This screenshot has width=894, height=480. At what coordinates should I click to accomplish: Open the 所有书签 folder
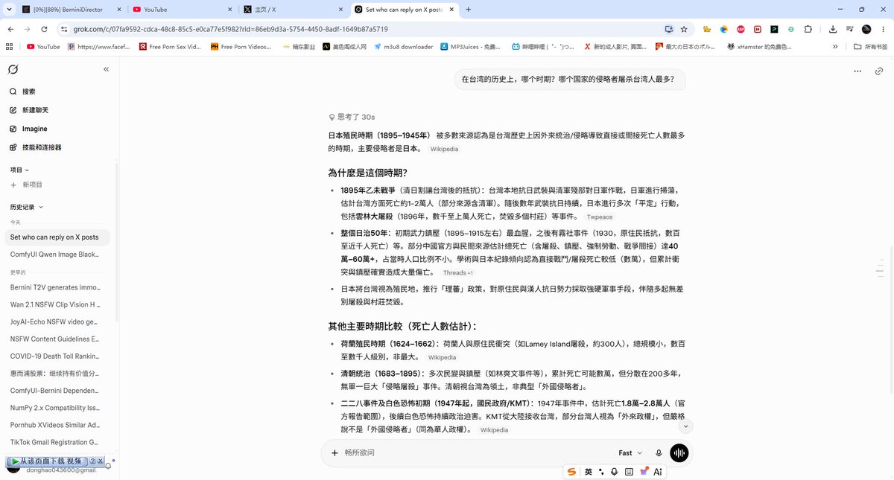(x=871, y=46)
